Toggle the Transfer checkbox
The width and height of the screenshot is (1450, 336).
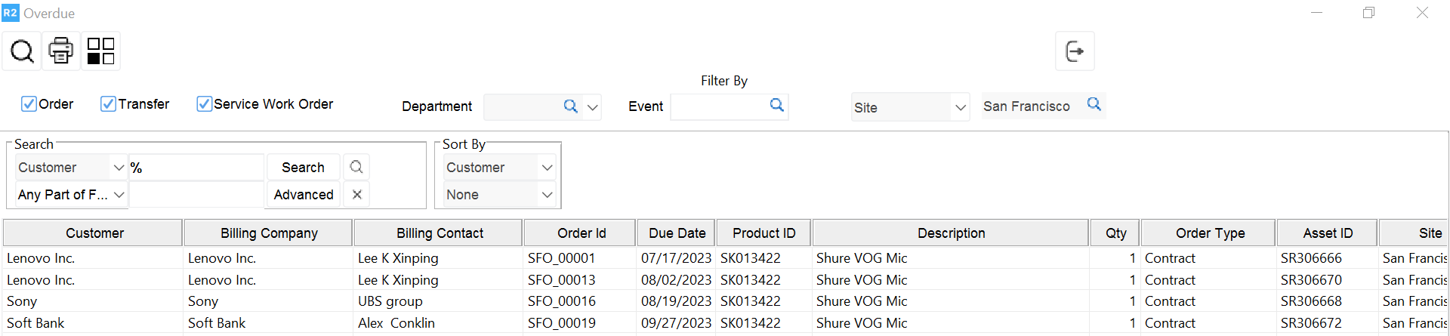[x=108, y=104]
